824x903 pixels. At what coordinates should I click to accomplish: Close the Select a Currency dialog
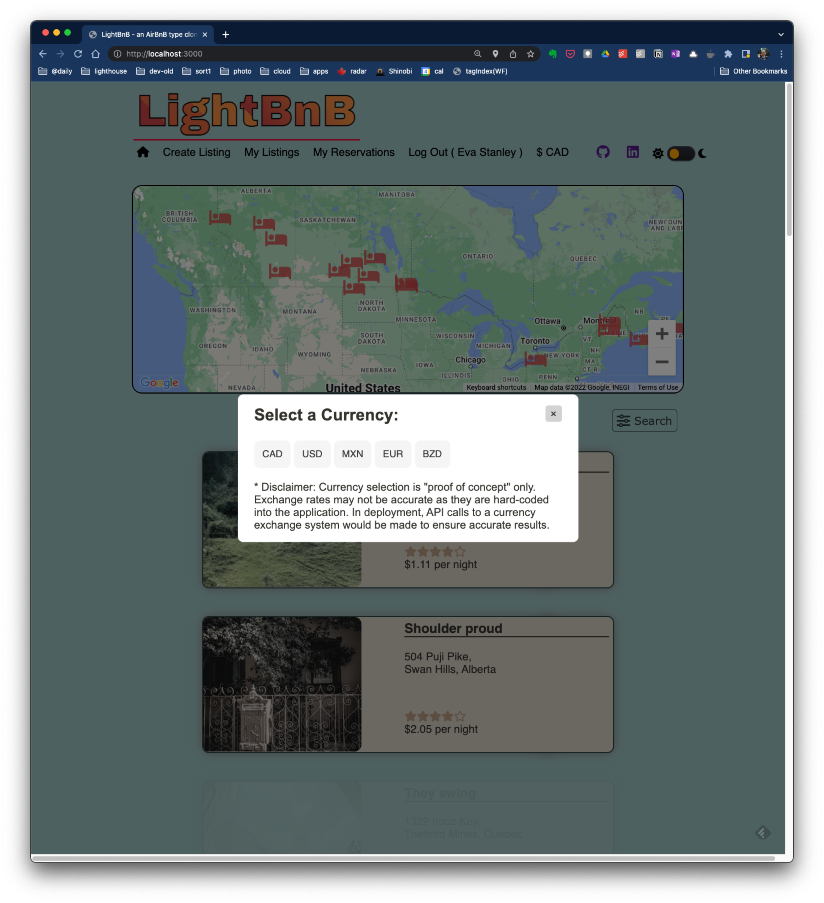click(x=553, y=414)
